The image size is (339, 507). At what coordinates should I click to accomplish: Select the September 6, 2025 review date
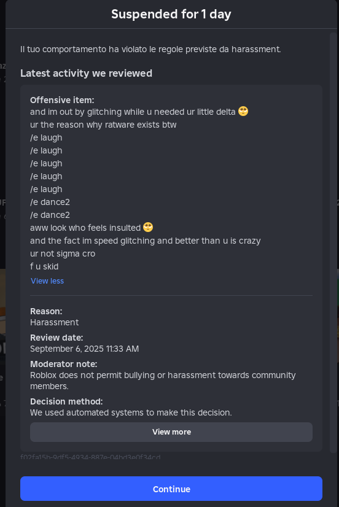[x=84, y=349]
